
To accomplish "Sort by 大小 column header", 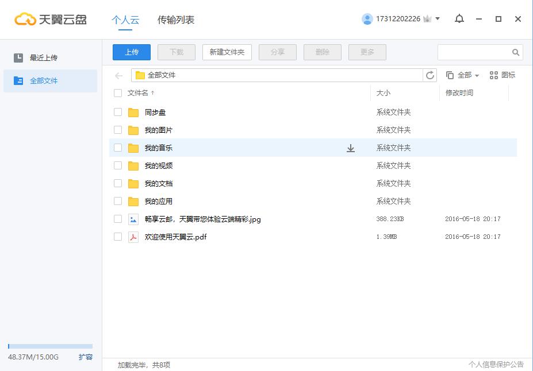I will point(383,93).
